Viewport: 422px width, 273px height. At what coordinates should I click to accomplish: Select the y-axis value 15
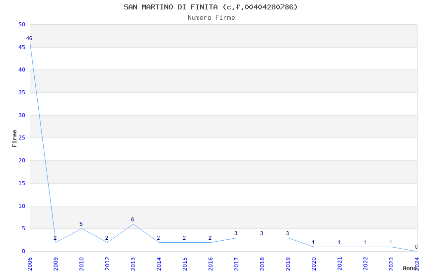(x=22, y=184)
